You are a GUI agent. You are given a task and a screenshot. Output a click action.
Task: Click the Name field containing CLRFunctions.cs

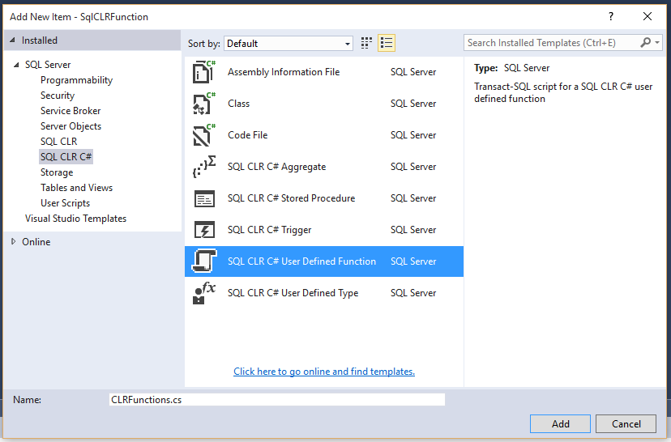[x=277, y=400]
